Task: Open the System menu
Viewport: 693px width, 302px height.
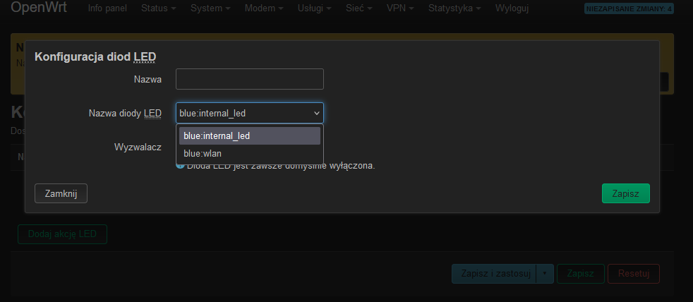Action: 210,8
